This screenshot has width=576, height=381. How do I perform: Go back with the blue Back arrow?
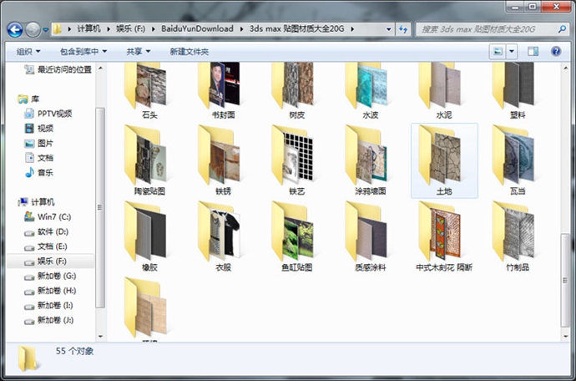pos(15,29)
